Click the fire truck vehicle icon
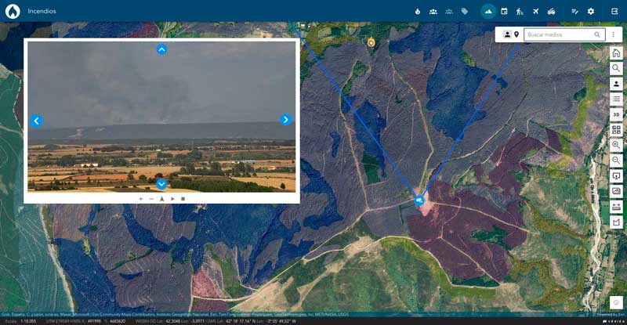Screen dimensions: 627x325 pos(552,11)
